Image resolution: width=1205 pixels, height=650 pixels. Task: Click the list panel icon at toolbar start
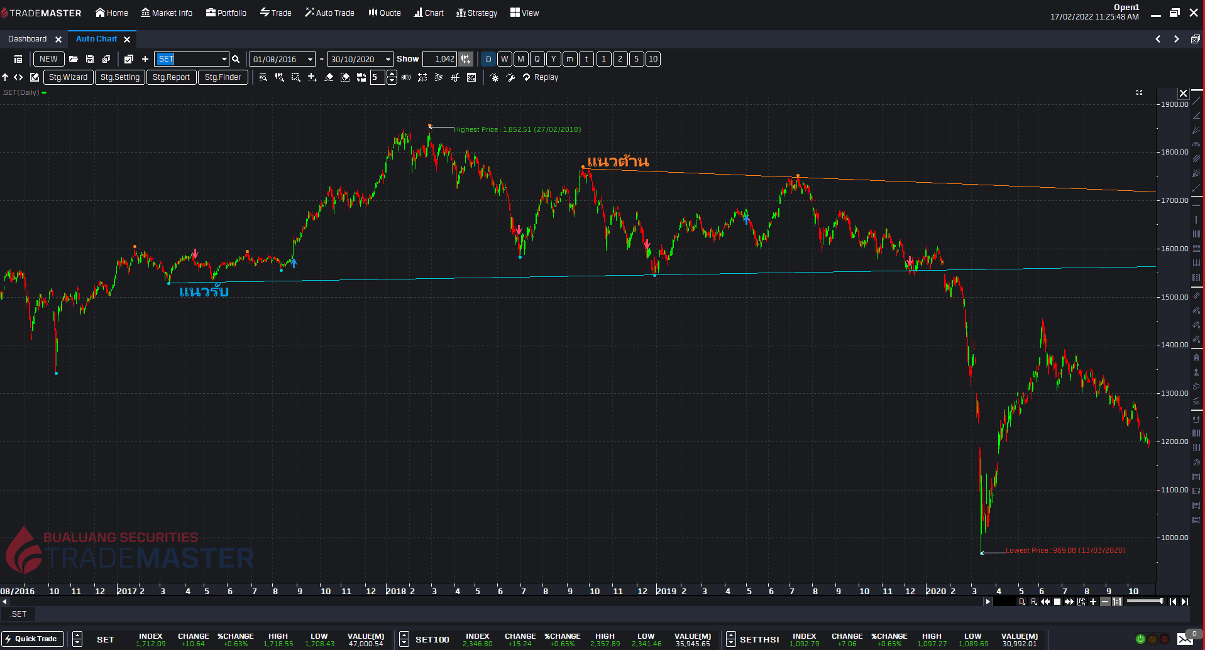click(x=18, y=59)
